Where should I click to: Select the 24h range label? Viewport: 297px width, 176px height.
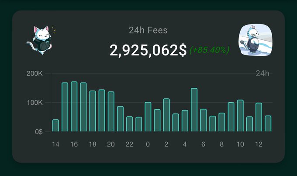(262, 73)
